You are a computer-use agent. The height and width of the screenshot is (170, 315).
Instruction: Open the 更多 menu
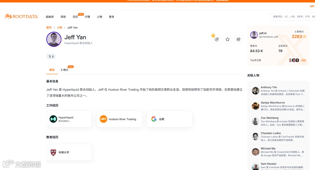pyautogui.click(x=111, y=17)
